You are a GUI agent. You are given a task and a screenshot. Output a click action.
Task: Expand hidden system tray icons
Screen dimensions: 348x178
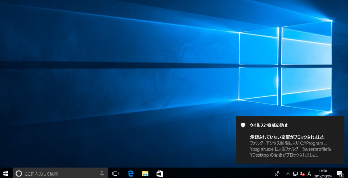coord(288,174)
